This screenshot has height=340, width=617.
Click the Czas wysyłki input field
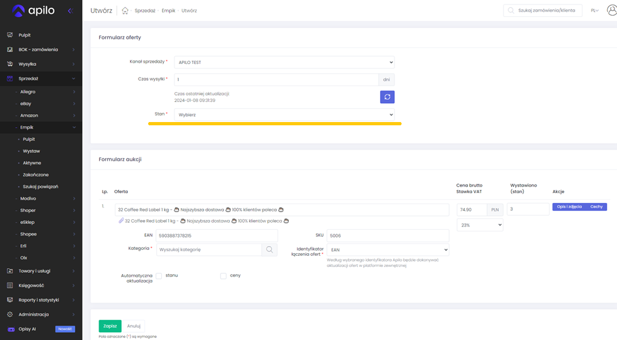coord(276,80)
